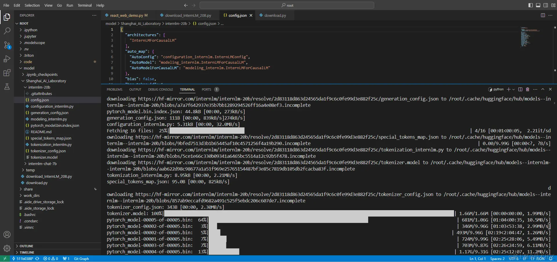Expand the internlm-chat-7b folder
Screen dimensions: 557x262
pos(58,164)
